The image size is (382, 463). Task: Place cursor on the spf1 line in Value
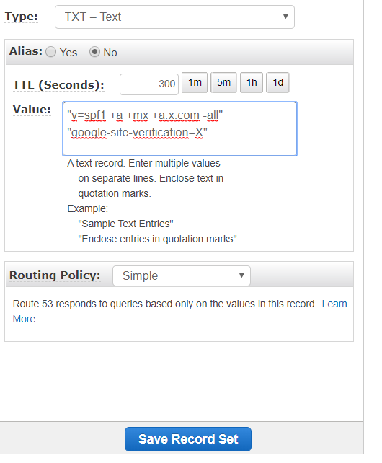(145, 115)
